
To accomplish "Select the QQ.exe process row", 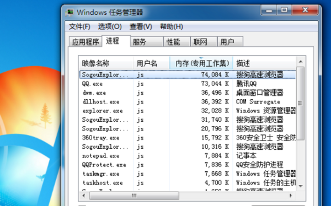I will 188,84.
